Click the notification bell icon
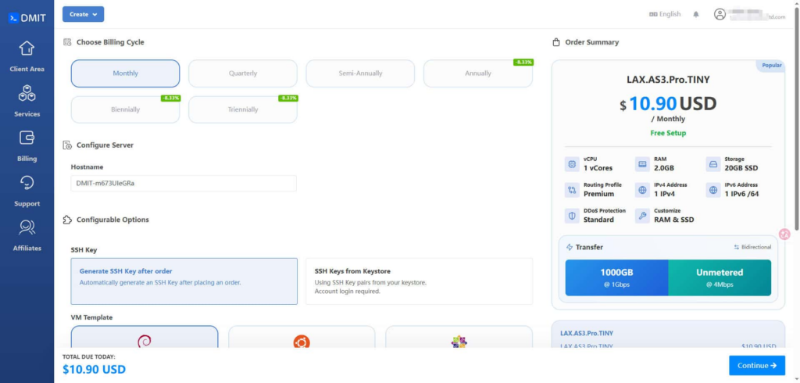800x383 pixels. tap(696, 14)
